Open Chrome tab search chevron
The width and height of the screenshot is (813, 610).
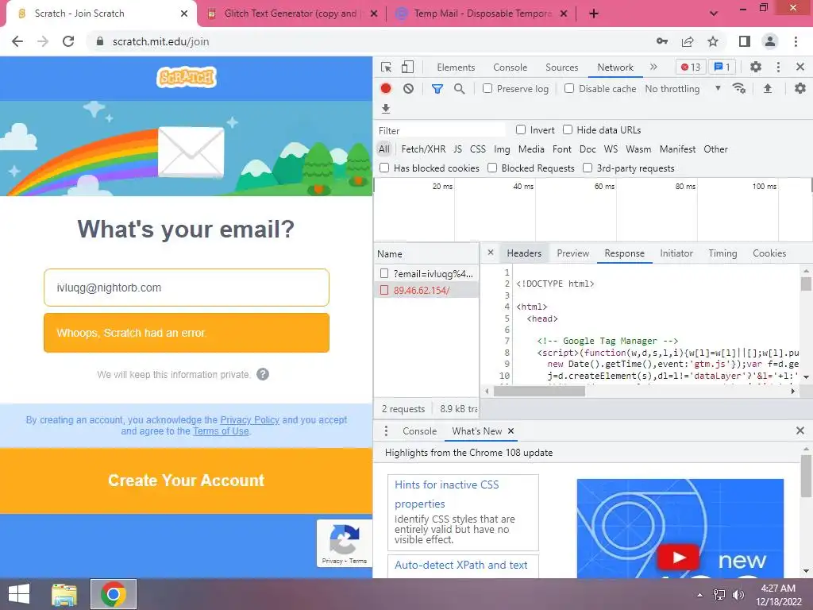[714, 14]
